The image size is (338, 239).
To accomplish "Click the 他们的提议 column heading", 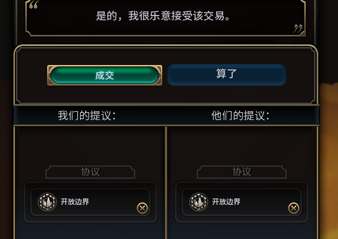I will point(240,116).
